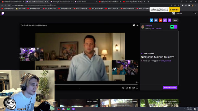
Task: Switch to the quintin - Twitch tab
Action: [x=85, y=2]
